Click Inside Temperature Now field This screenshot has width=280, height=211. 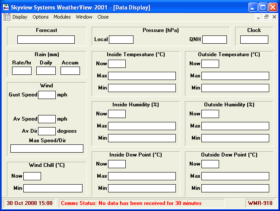click(x=117, y=64)
